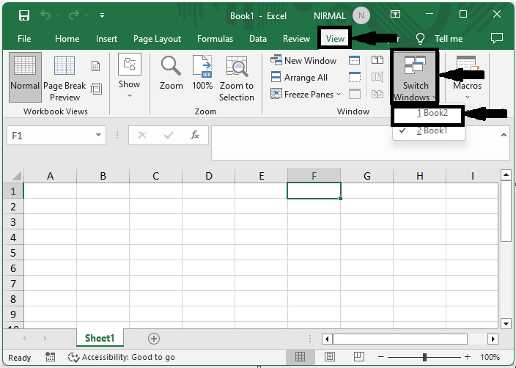Open the Sheet1 tab
The width and height of the screenshot is (516, 368).
[100, 338]
